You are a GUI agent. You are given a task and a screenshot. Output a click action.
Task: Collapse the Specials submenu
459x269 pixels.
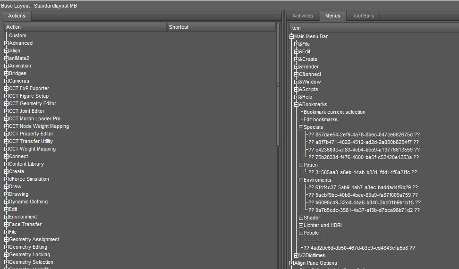301,127
